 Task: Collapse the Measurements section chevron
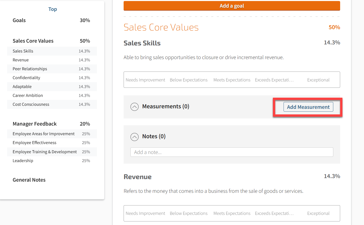pos(135,107)
